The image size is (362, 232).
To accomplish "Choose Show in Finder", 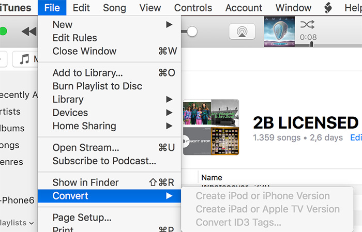I will click(x=110, y=182).
